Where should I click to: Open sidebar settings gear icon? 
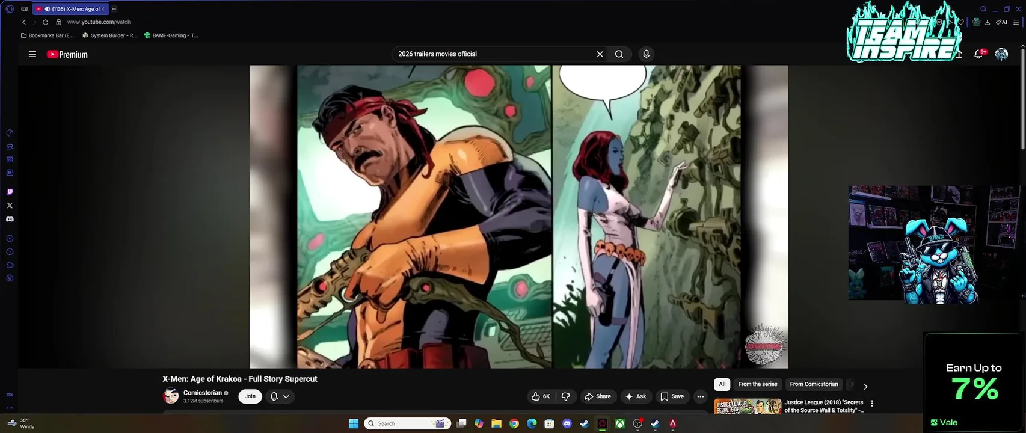click(10, 278)
